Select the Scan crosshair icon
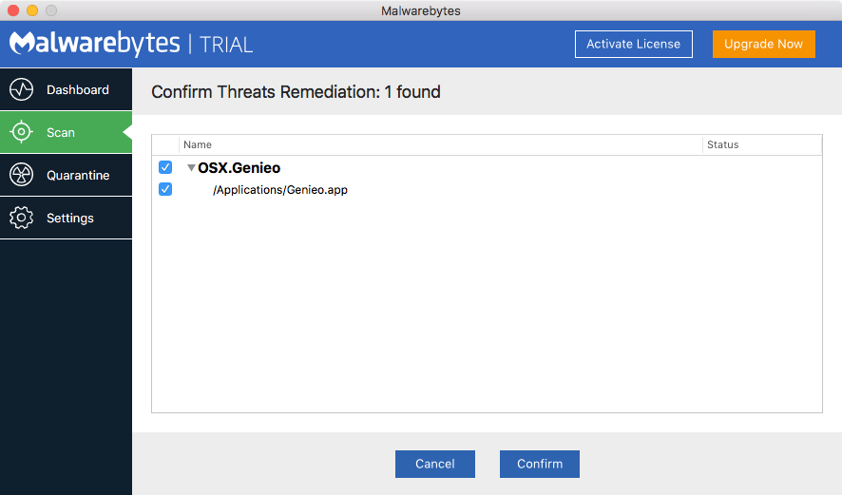The image size is (842, 495). [21, 133]
